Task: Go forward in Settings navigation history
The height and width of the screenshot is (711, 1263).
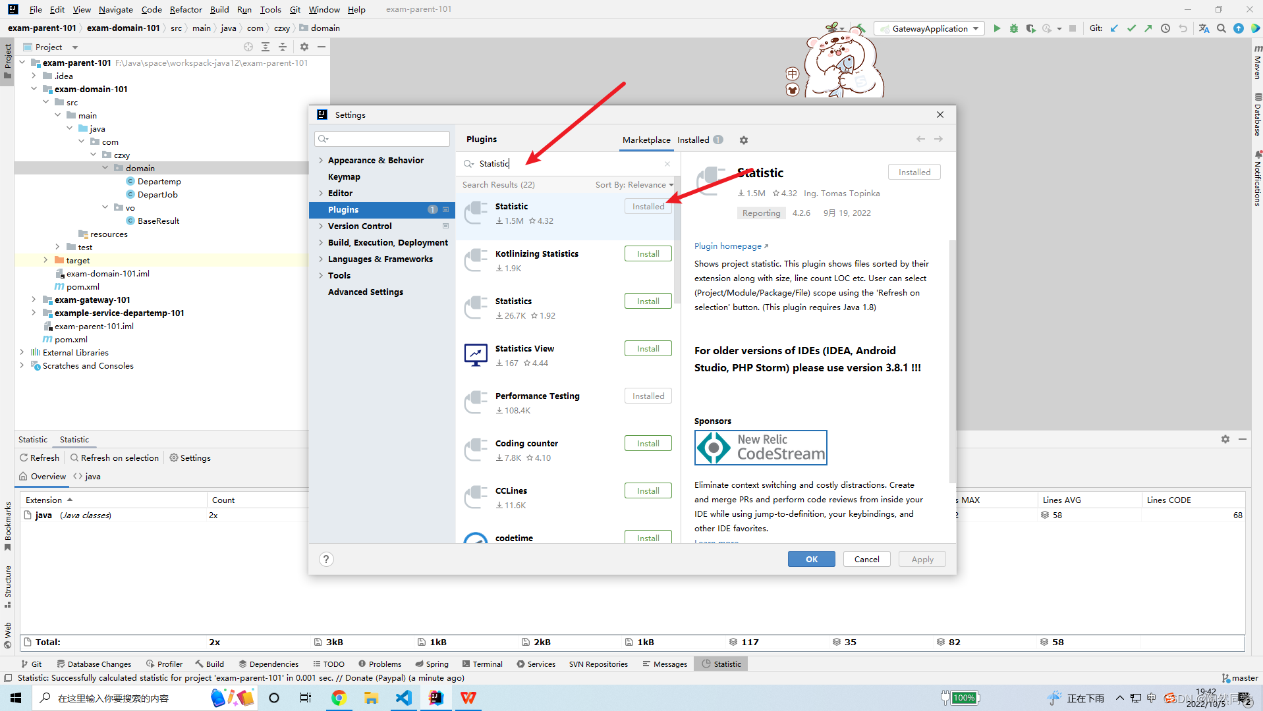Action: [x=938, y=139]
